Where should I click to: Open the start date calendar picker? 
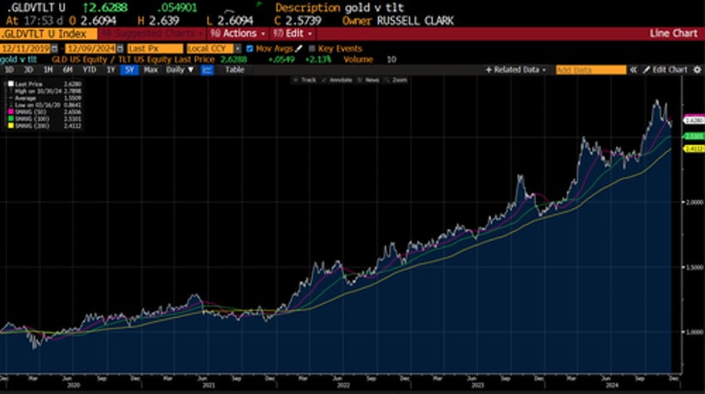point(54,48)
